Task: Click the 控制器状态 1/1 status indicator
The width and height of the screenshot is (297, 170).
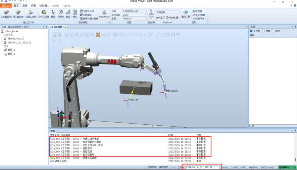Action: (x=287, y=167)
